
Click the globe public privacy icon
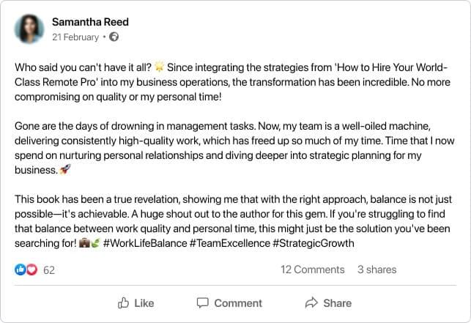click(x=114, y=36)
